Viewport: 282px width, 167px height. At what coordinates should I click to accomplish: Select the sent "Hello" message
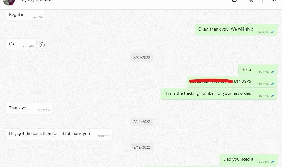[258, 70]
